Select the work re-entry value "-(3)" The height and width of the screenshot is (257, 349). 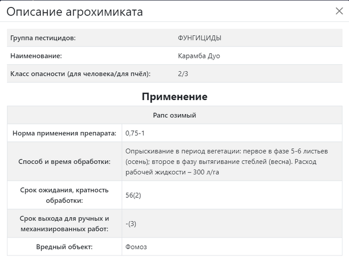131,224
